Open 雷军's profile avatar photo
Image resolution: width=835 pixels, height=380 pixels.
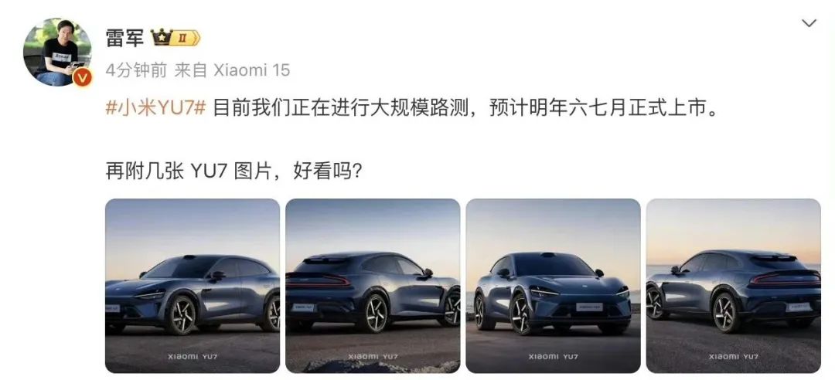point(57,53)
